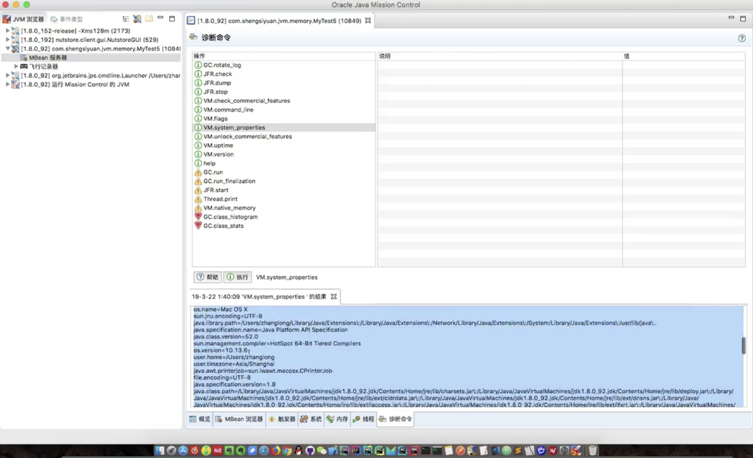Select the JFR.check command
The width and height of the screenshot is (753, 458).
point(284,74)
